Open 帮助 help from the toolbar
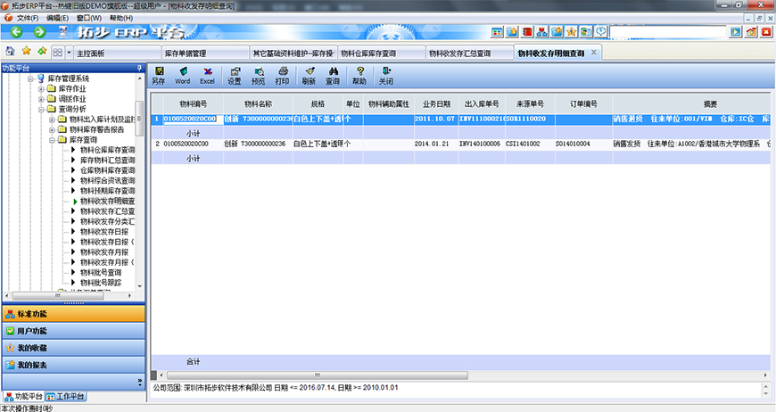 [x=359, y=75]
